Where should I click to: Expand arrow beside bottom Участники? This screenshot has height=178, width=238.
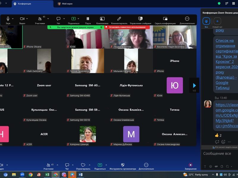57,165
